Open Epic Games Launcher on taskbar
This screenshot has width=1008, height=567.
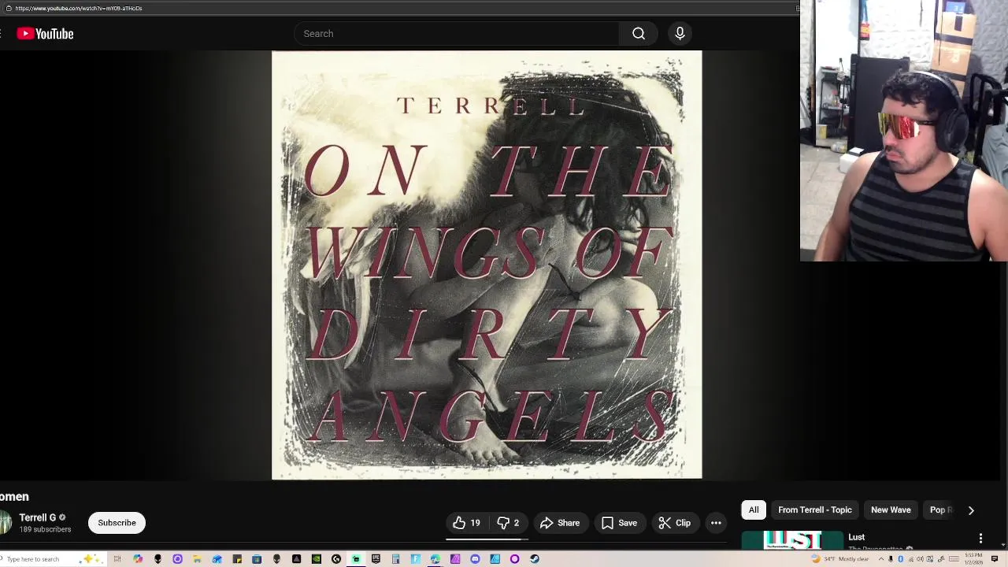[376, 559]
